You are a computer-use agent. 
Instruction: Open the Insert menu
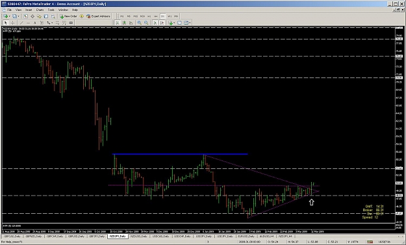[29, 10]
